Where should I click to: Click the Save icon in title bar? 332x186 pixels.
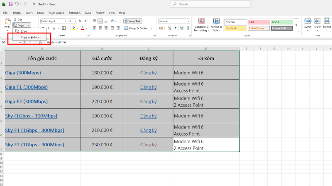click(x=11, y=4)
